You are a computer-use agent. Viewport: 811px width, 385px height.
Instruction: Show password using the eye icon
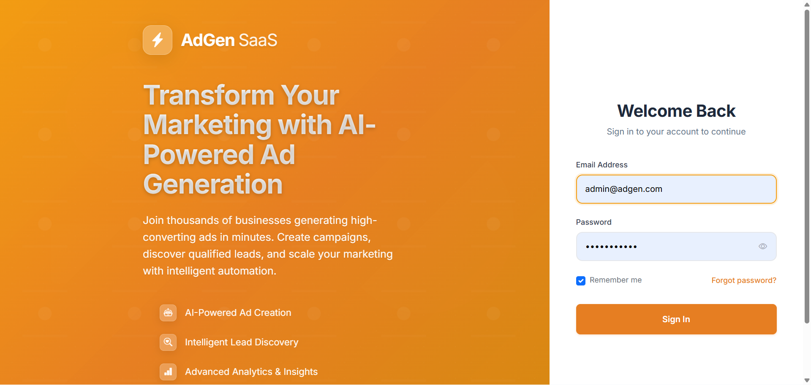click(x=763, y=247)
